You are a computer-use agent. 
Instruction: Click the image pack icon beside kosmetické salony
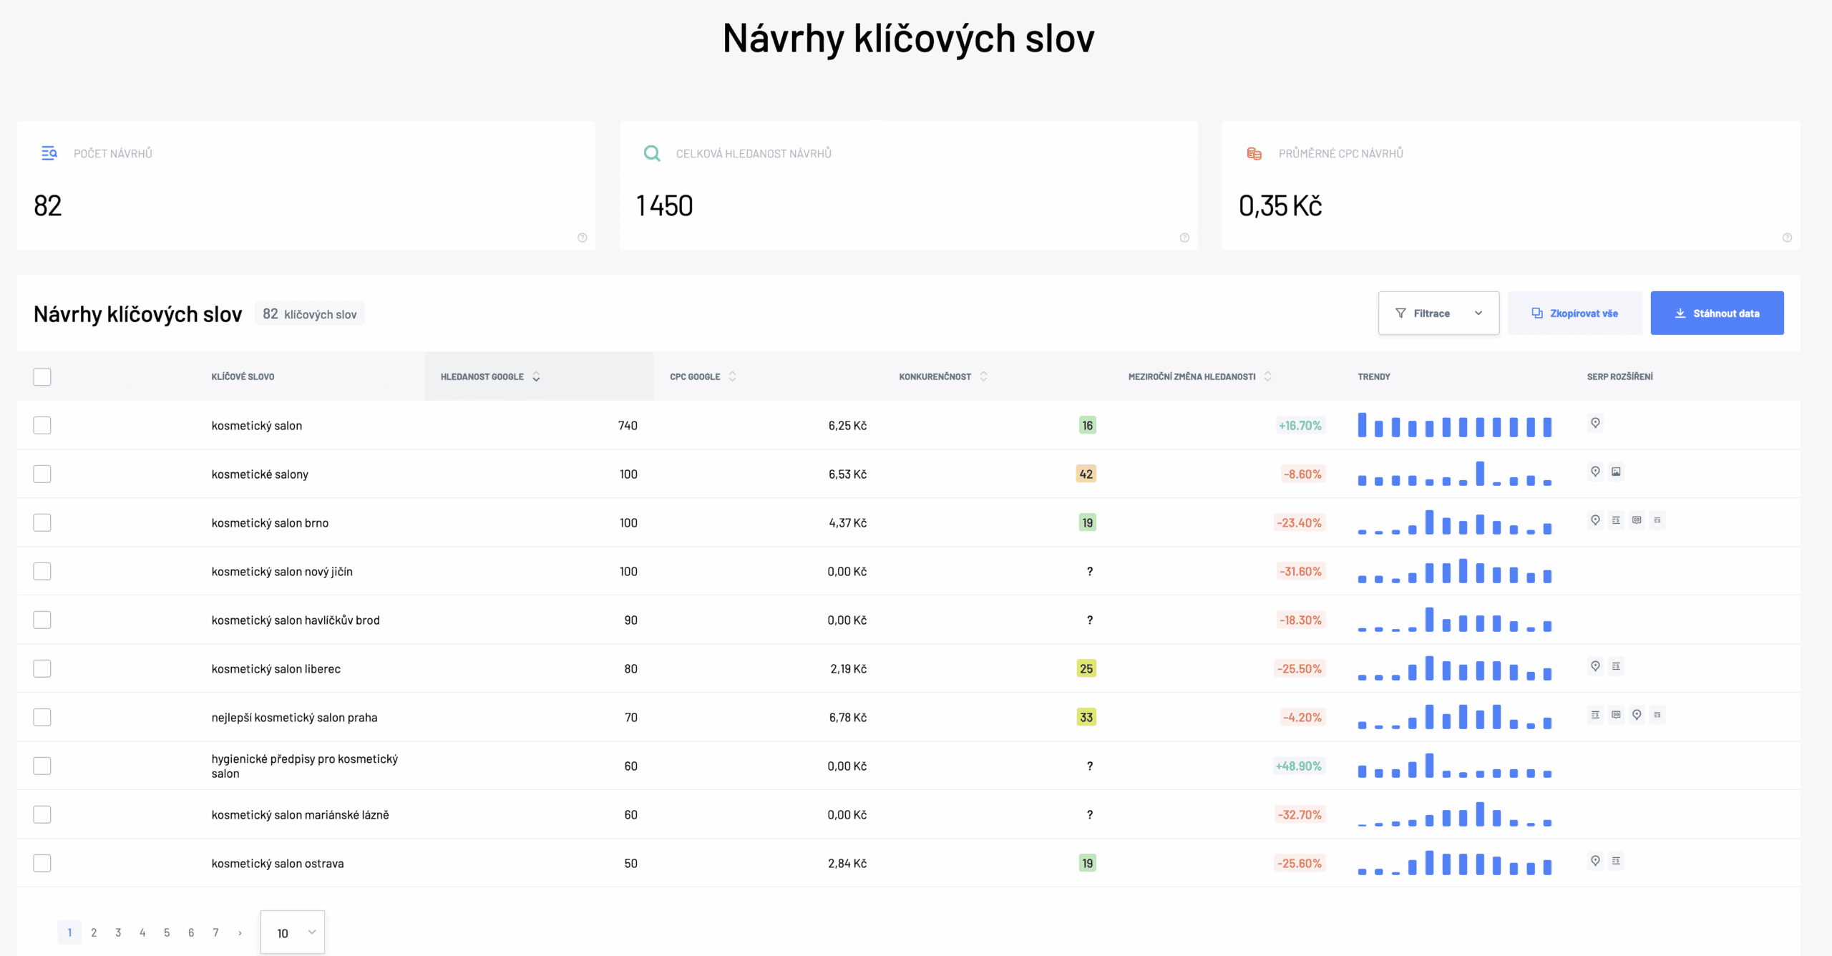(1617, 472)
